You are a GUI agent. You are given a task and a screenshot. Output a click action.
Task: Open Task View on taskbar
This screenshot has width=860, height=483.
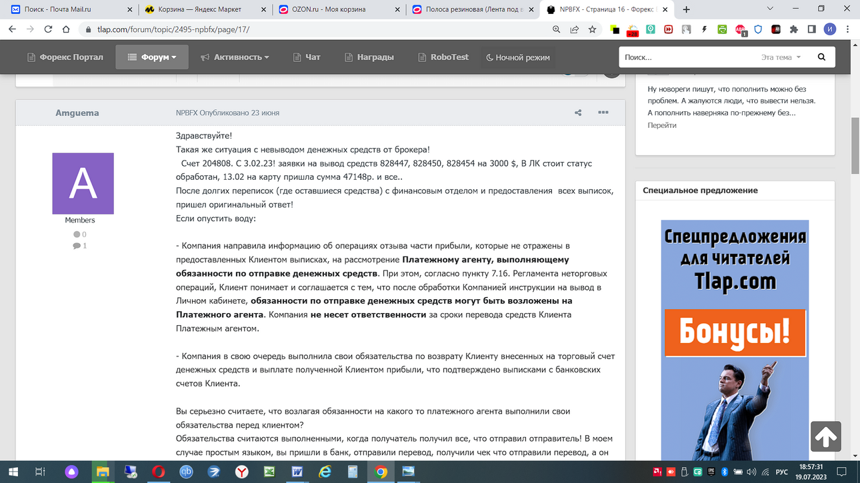[x=40, y=472]
